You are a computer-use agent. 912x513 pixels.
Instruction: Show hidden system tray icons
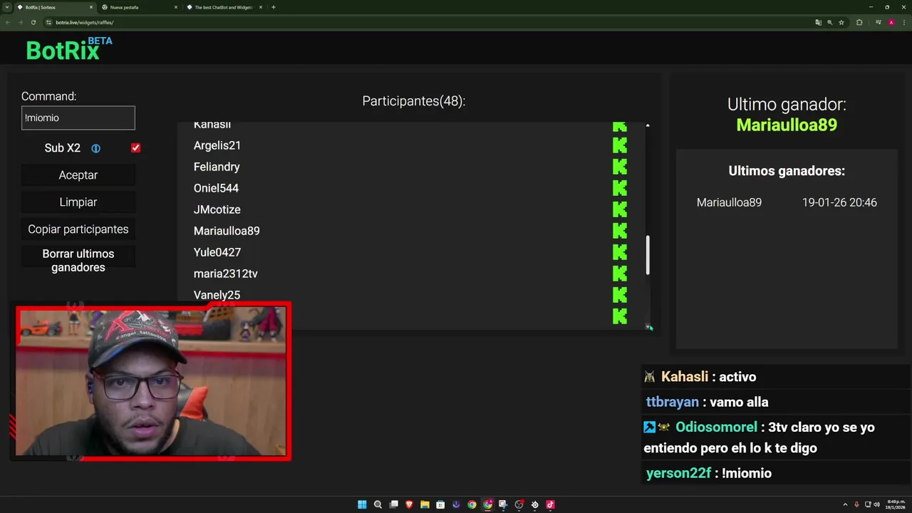coord(845,504)
